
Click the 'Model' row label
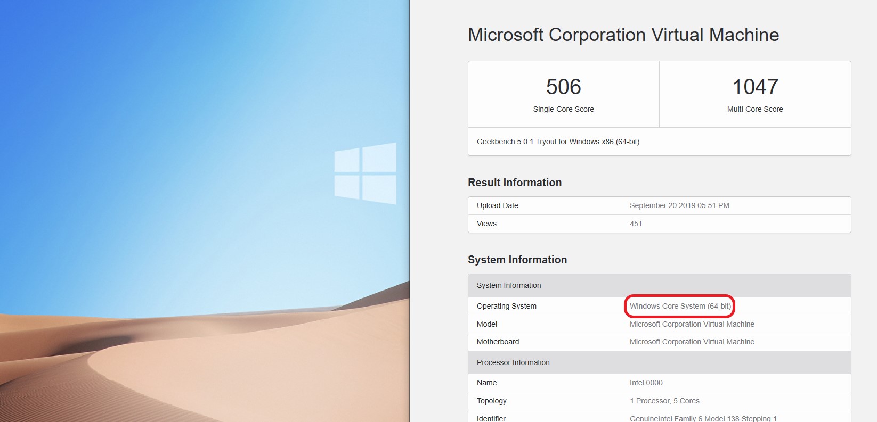coord(487,324)
